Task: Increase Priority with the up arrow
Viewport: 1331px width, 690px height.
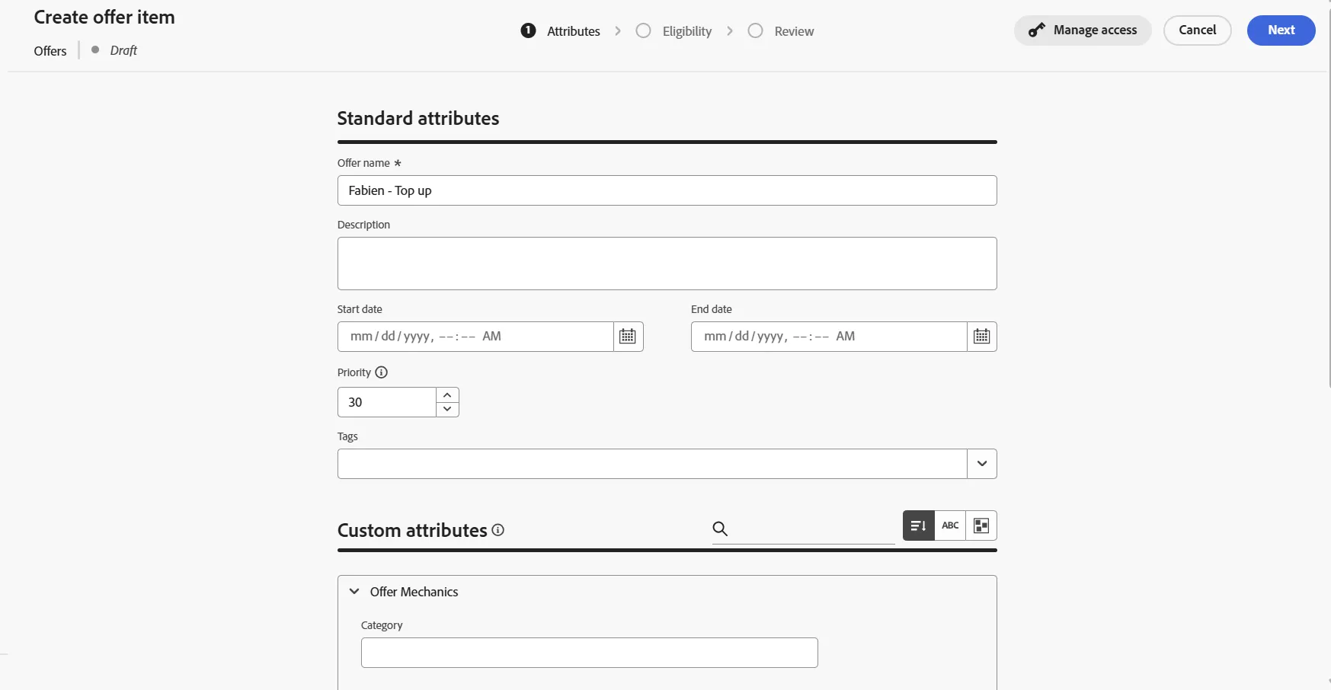Action: [447, 395]
